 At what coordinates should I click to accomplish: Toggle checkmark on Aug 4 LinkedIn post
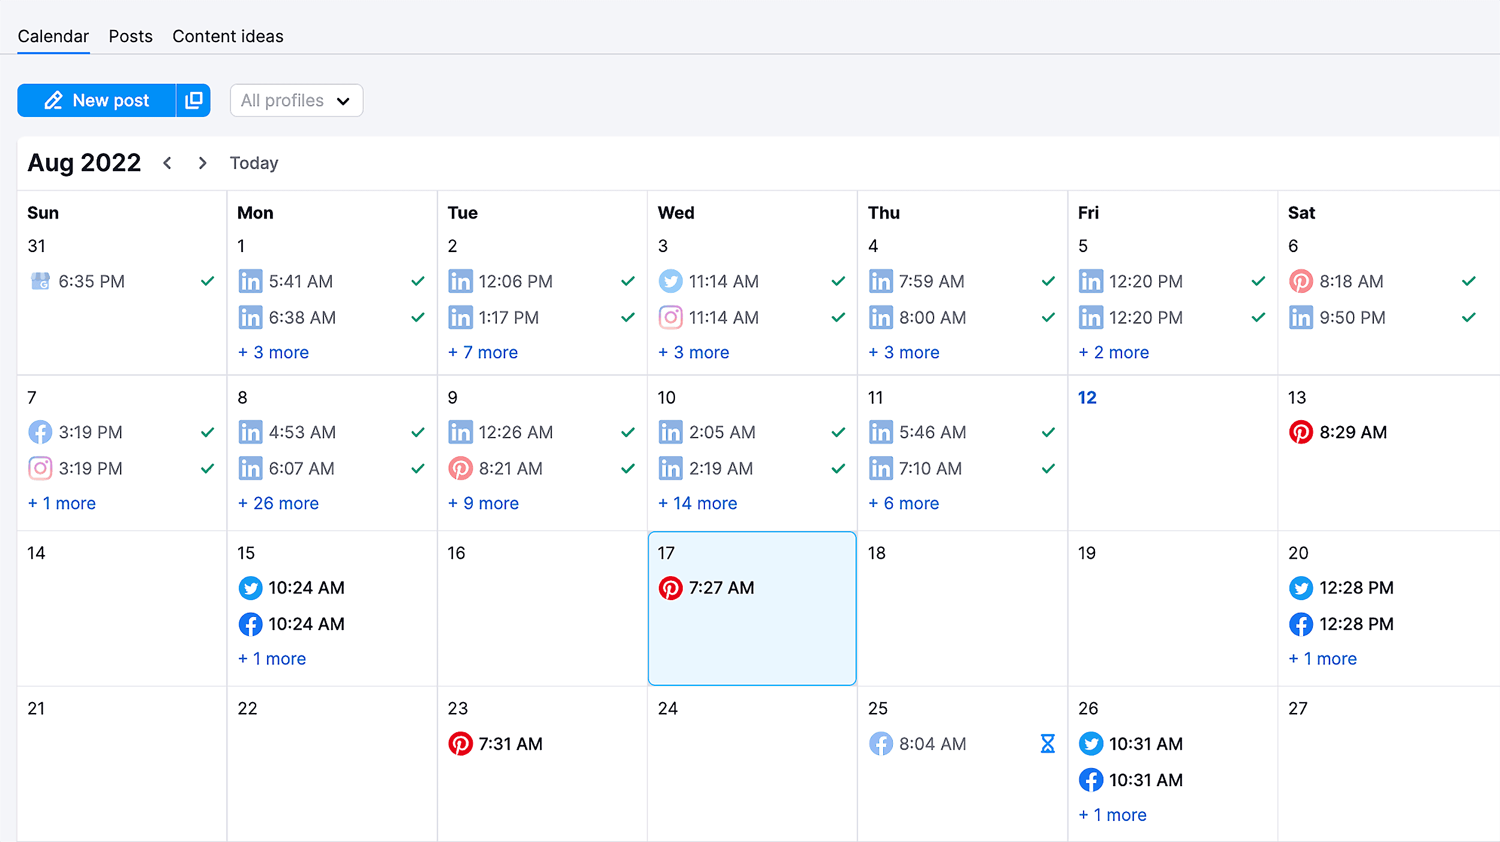(x=1047, y=280)
